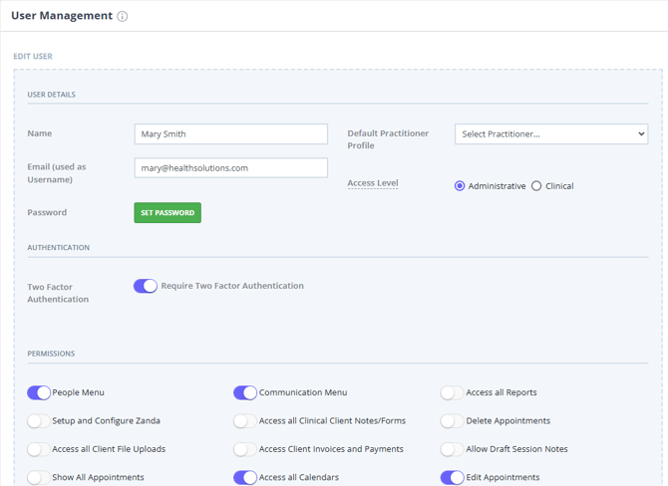668x486 pixels.
Task: Toggle off Communication Menu permission
Action: [245, 393]
